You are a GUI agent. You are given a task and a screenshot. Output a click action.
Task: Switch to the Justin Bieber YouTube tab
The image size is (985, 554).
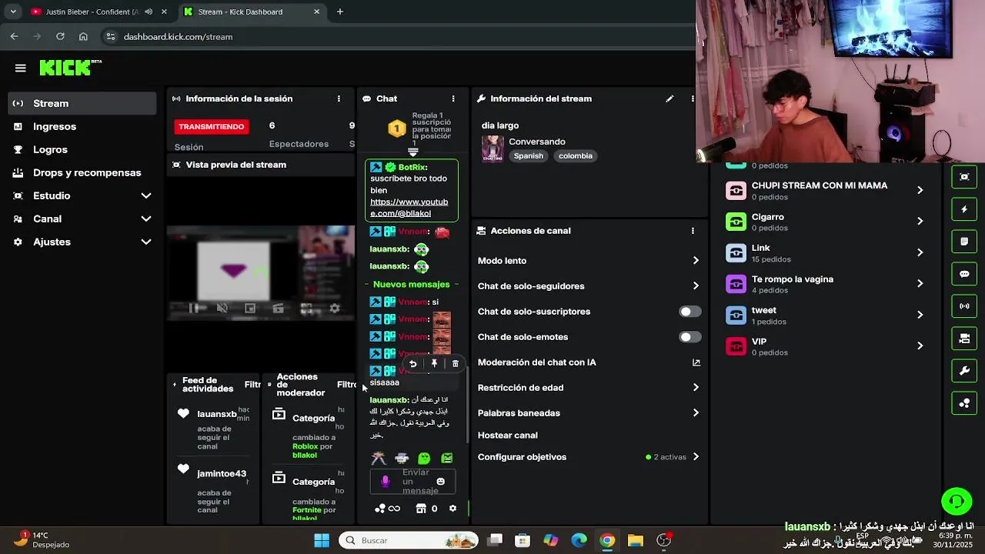(x=91, y=12)
